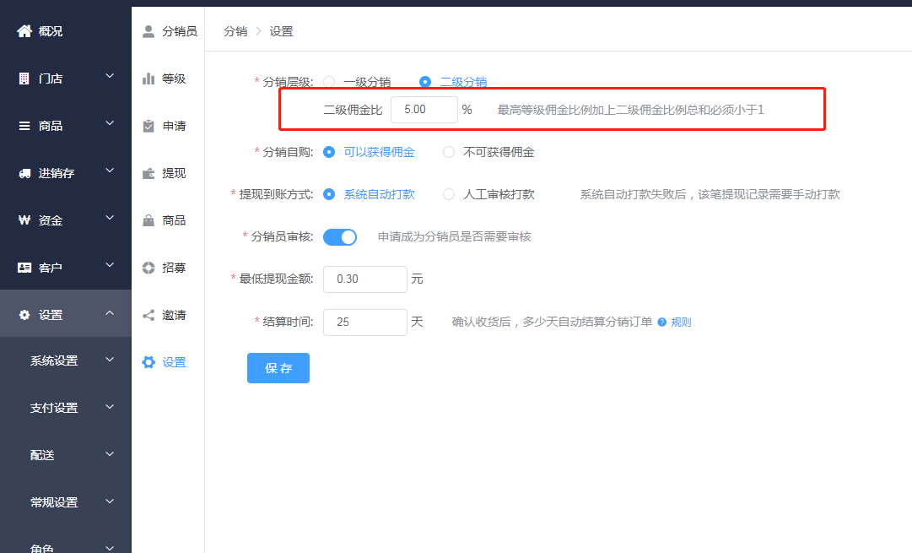This screenshot has height=553, width=912.
Task: Click the 保存 save button
Action: [x=278, y=368]
